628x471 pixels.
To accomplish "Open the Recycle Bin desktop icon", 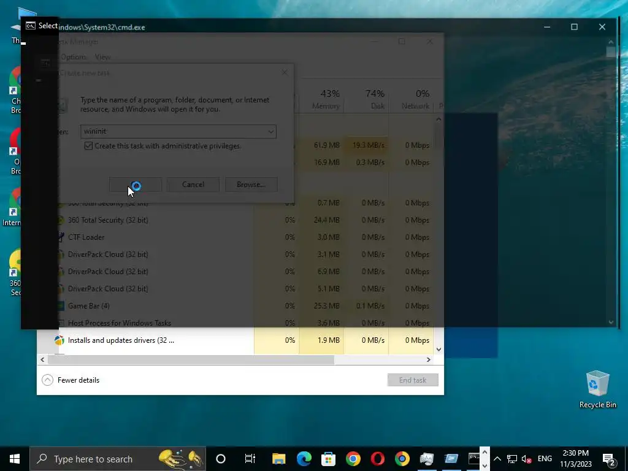I will 597,389.
